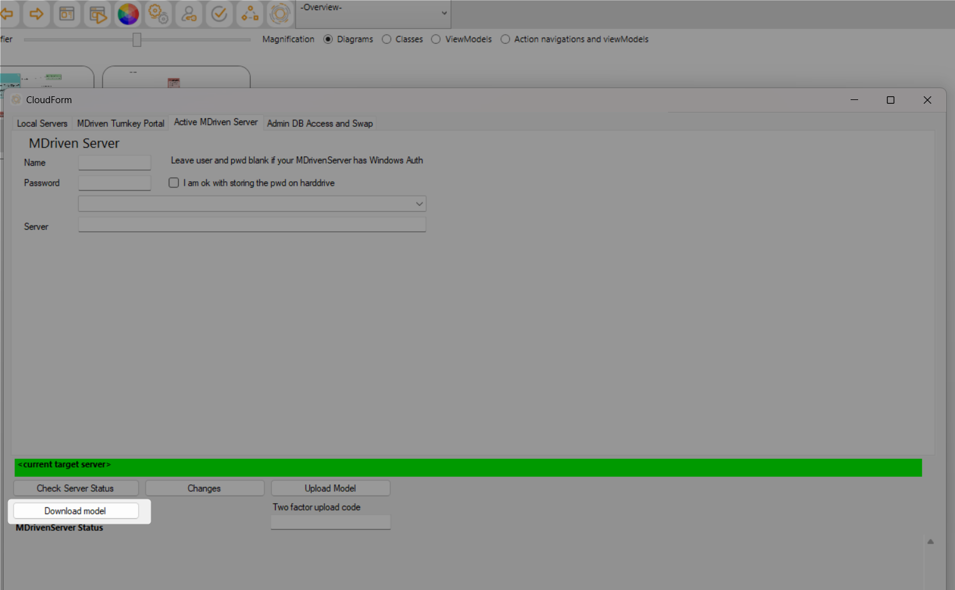Click the double gears settings icon
955x590 pixels.
pos(158,14)
